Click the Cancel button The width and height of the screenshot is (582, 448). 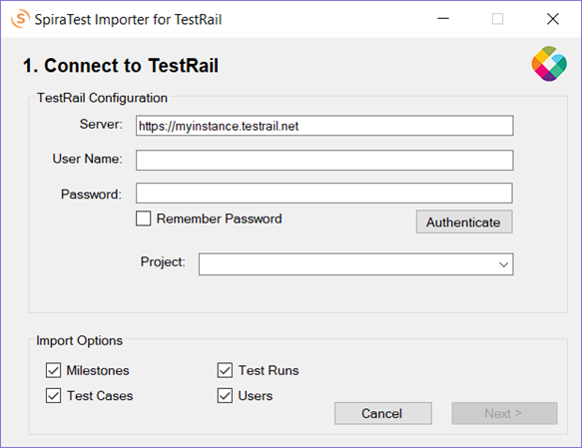[x=382, y=413]
